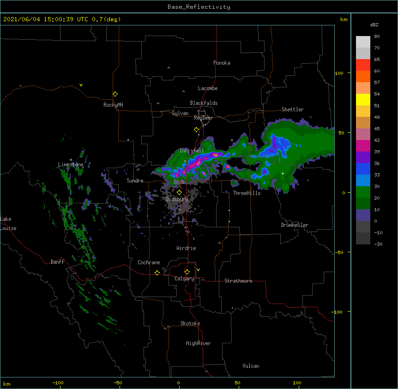Select the orange swatch between 60 and 57 dBZ
Viewport: 398px width, 389px height.
(x=363, y=76)
